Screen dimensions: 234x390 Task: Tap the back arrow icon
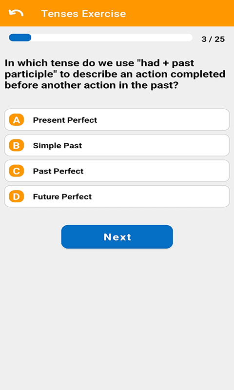(x=16, y=13)
